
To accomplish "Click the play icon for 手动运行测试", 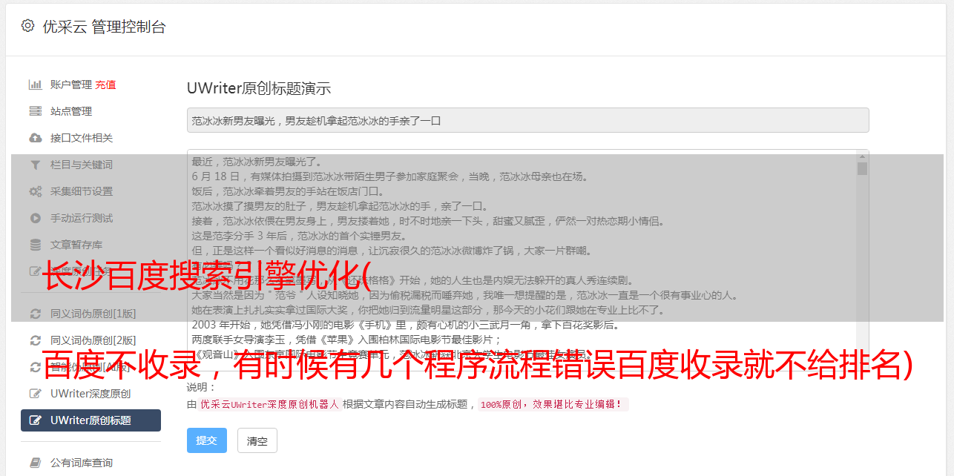I will point(35,218).
